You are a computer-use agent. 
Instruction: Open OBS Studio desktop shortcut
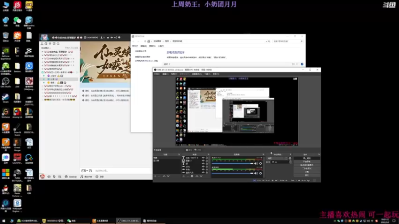pyautogui.click(x=5, y=83)
